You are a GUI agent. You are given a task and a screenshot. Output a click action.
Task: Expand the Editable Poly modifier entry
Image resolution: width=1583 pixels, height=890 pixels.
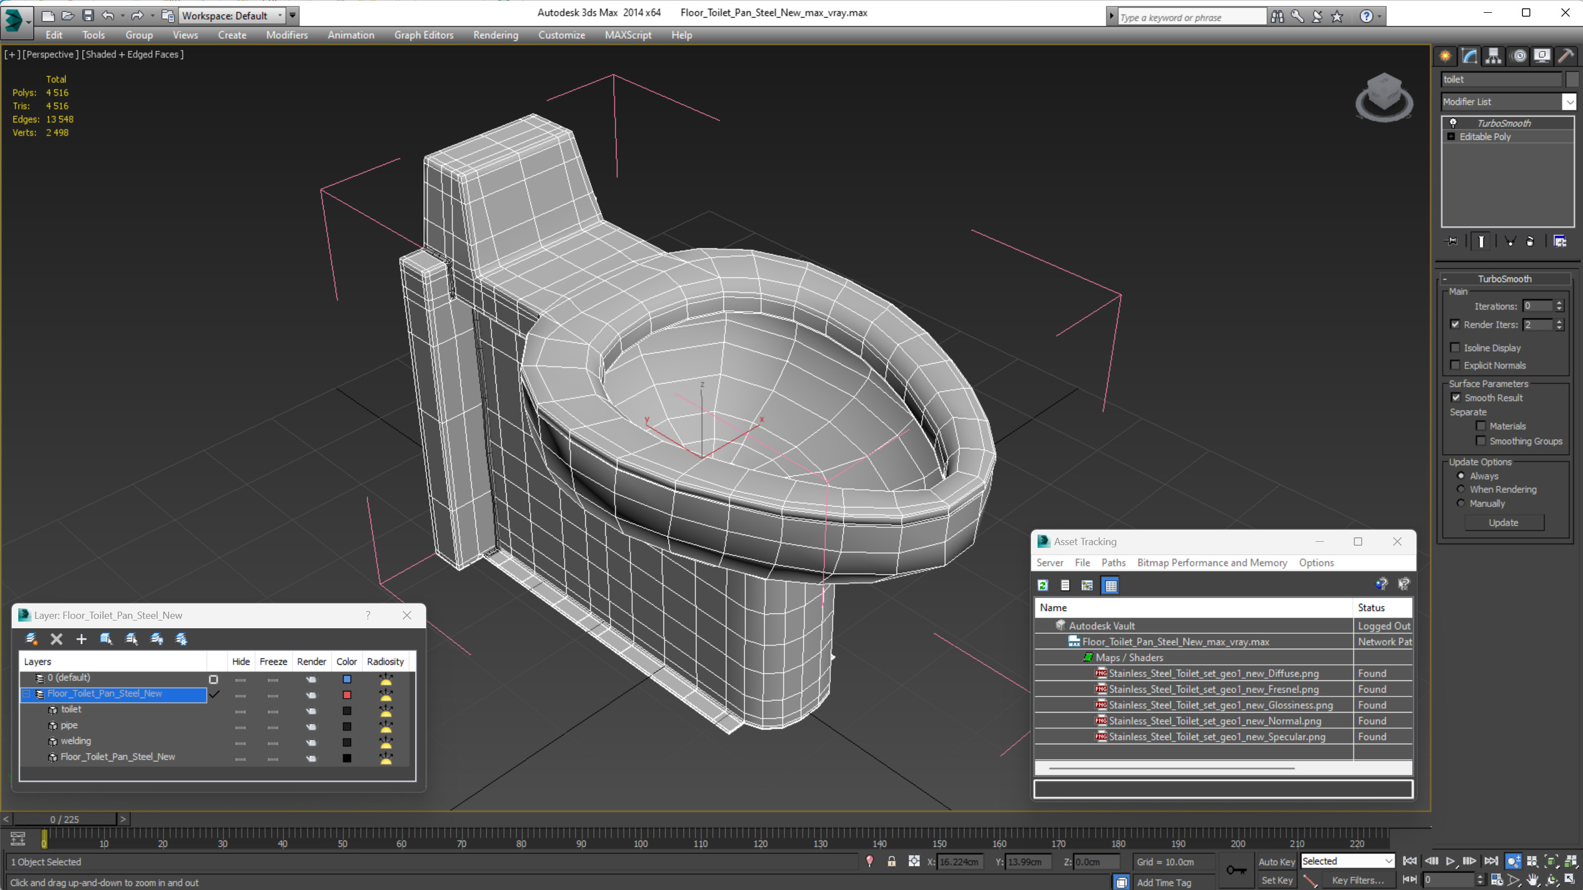(x=1451, y=136)
